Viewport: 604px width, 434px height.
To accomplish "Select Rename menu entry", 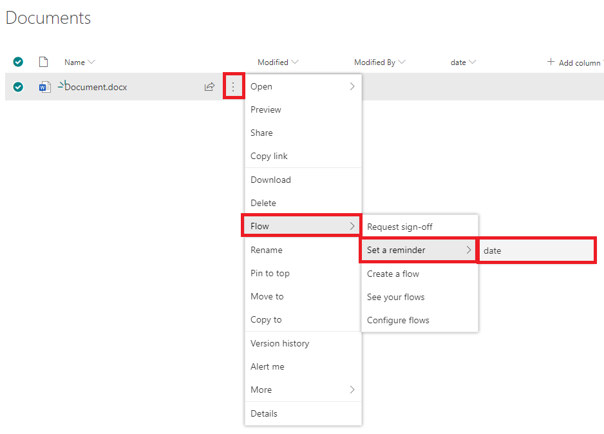I will pyautogui.click(x=303, y=250).
